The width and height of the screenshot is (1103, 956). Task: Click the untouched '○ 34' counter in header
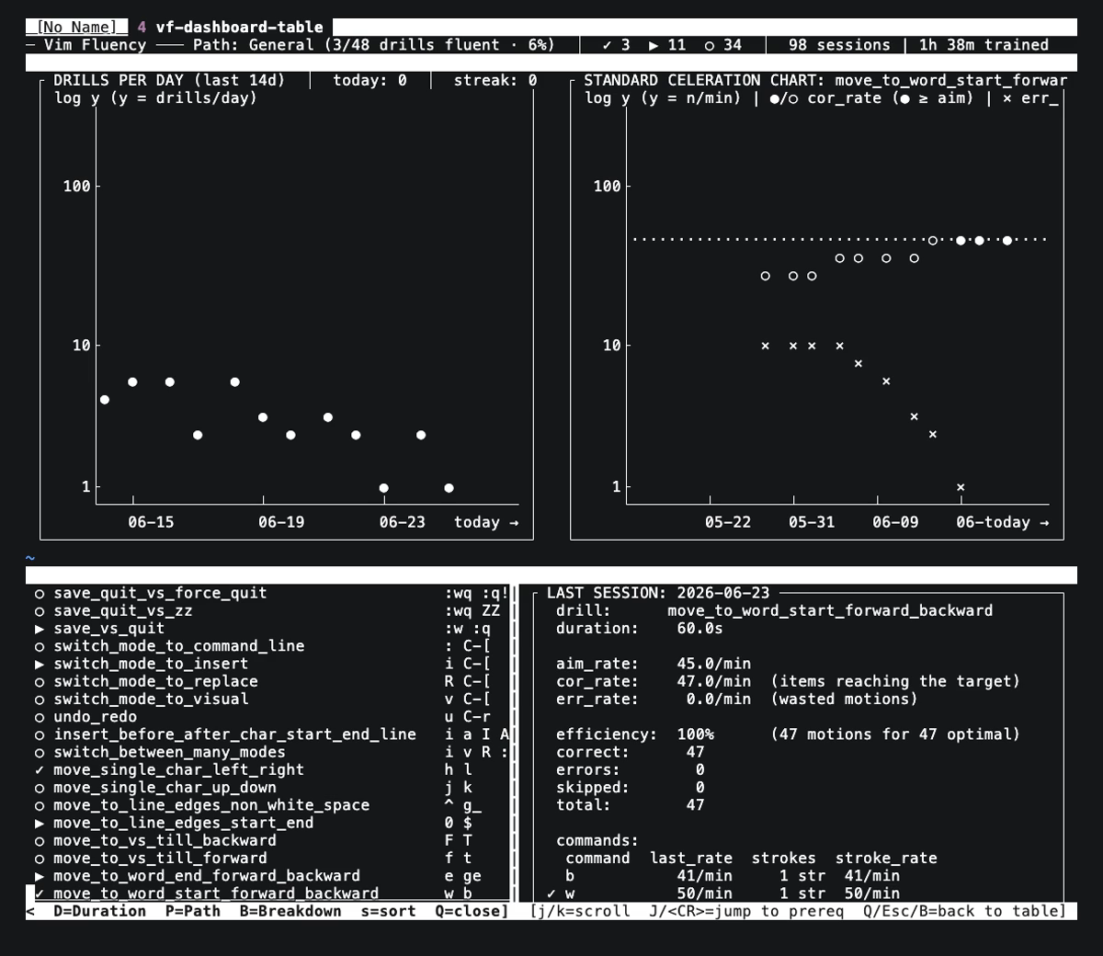tap(723, 45)
